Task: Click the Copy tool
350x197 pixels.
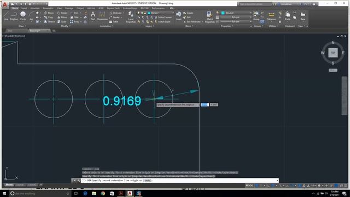Action: (49, 17)
